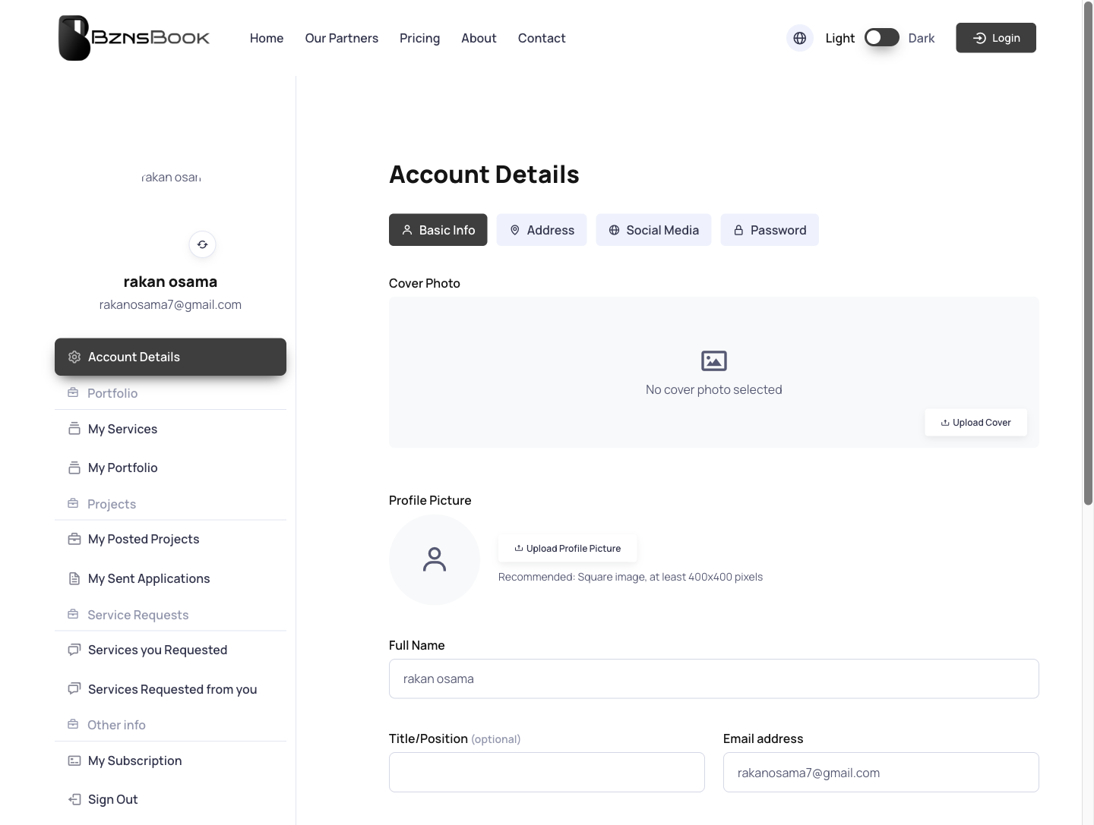Click the recommended image size hint text

click(631, 577)
